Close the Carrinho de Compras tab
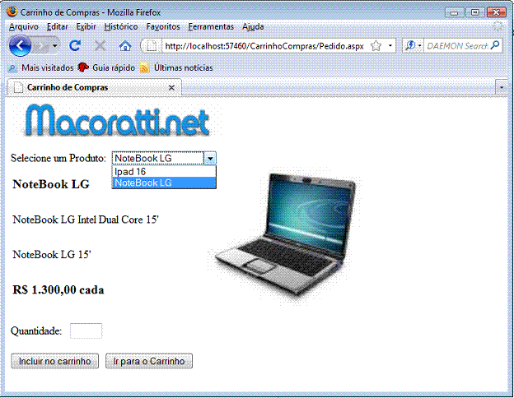The image size is (514, 398). (171, 88)
